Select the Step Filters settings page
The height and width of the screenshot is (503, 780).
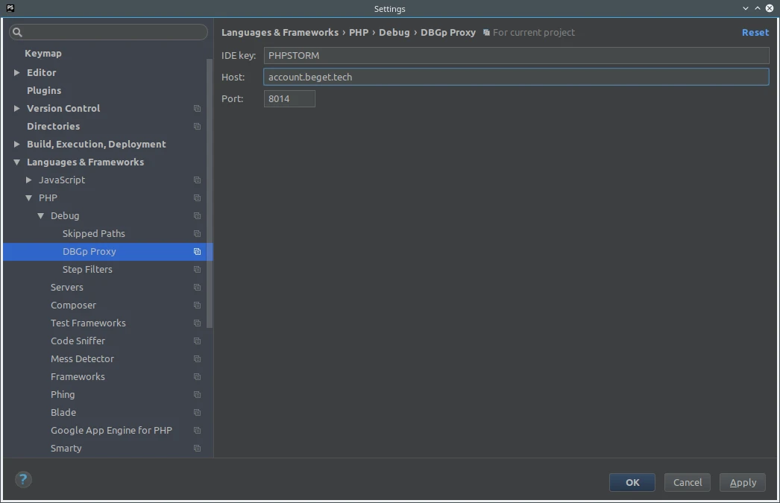87,269
